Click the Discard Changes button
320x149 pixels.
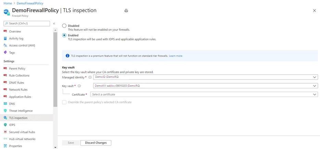point(96,142)
